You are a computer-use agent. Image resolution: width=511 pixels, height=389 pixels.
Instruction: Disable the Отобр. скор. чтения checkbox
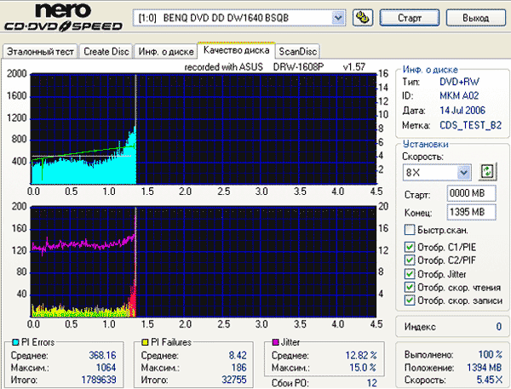pyautogui.click(x=410, y=287)
